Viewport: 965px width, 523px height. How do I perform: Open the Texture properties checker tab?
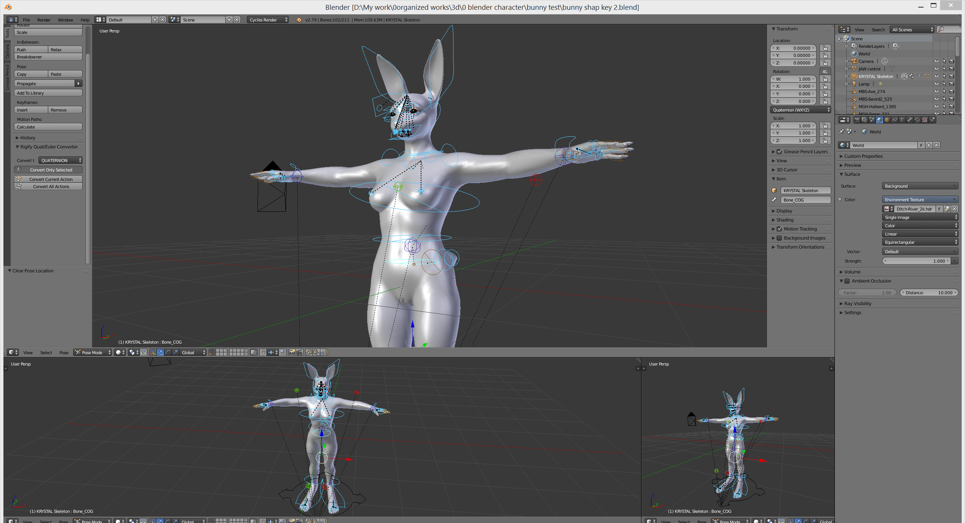pos(925,120)
